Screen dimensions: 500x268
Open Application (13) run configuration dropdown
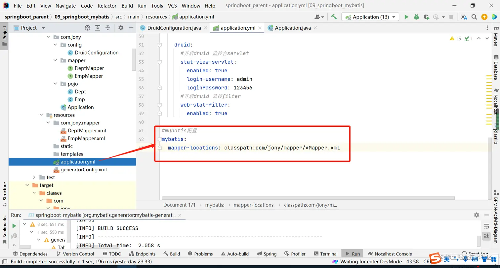coord(370,17)
